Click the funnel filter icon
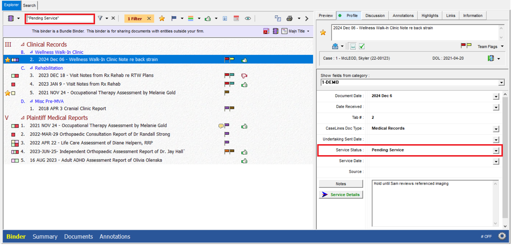 100,18
